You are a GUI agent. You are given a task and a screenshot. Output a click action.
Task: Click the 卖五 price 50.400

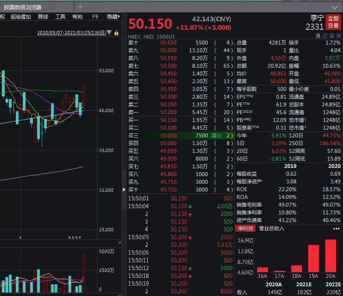[169, 81]
